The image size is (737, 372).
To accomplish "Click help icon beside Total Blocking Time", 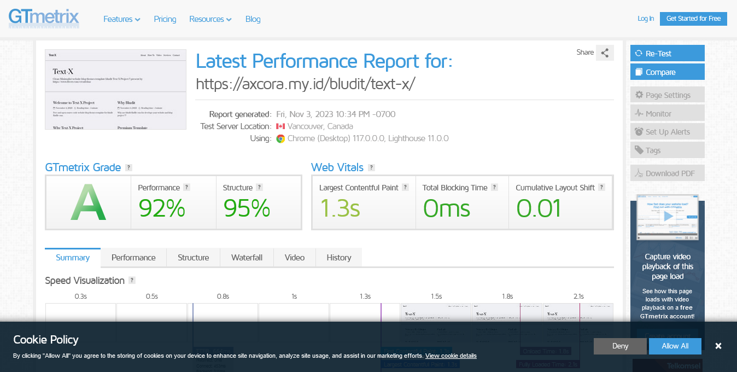I will (494, 187).
